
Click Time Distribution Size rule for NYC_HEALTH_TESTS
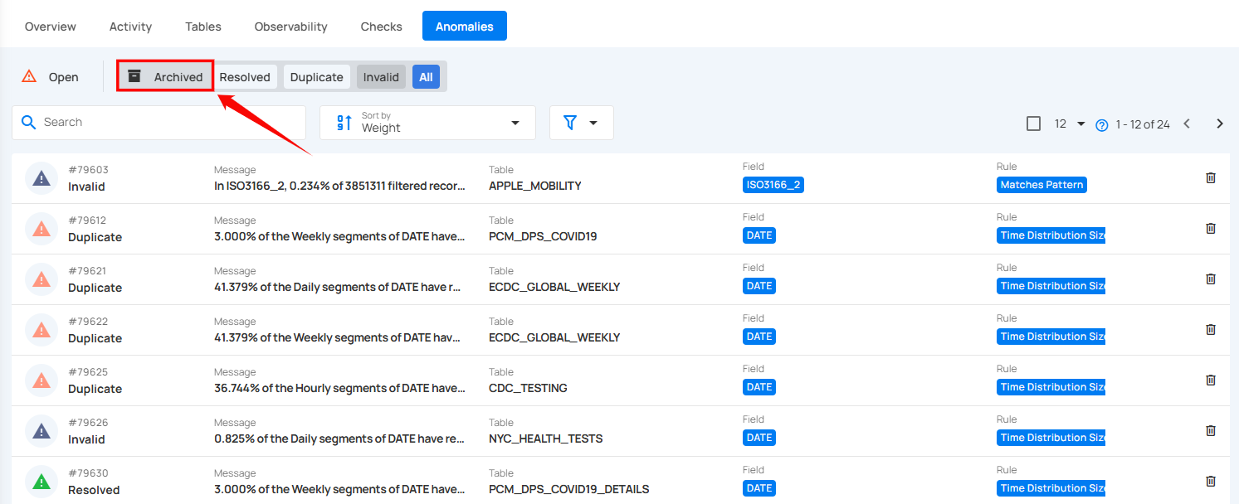(x=1051, y=438)
